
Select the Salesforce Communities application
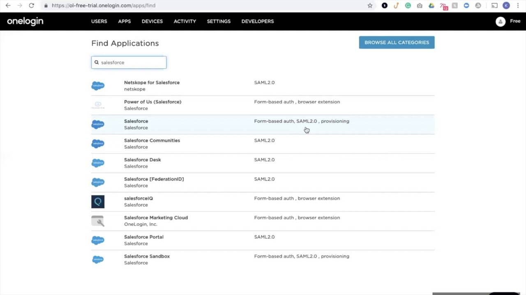(x=152, y=141)
